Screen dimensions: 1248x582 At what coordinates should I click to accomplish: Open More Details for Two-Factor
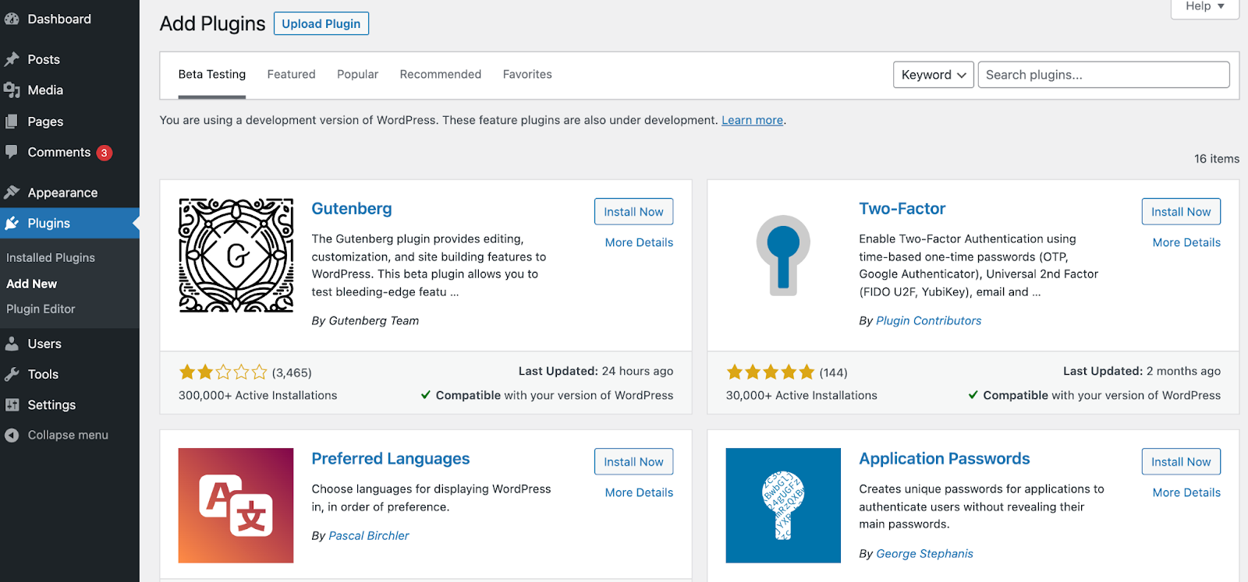(x=1186, y=242)
